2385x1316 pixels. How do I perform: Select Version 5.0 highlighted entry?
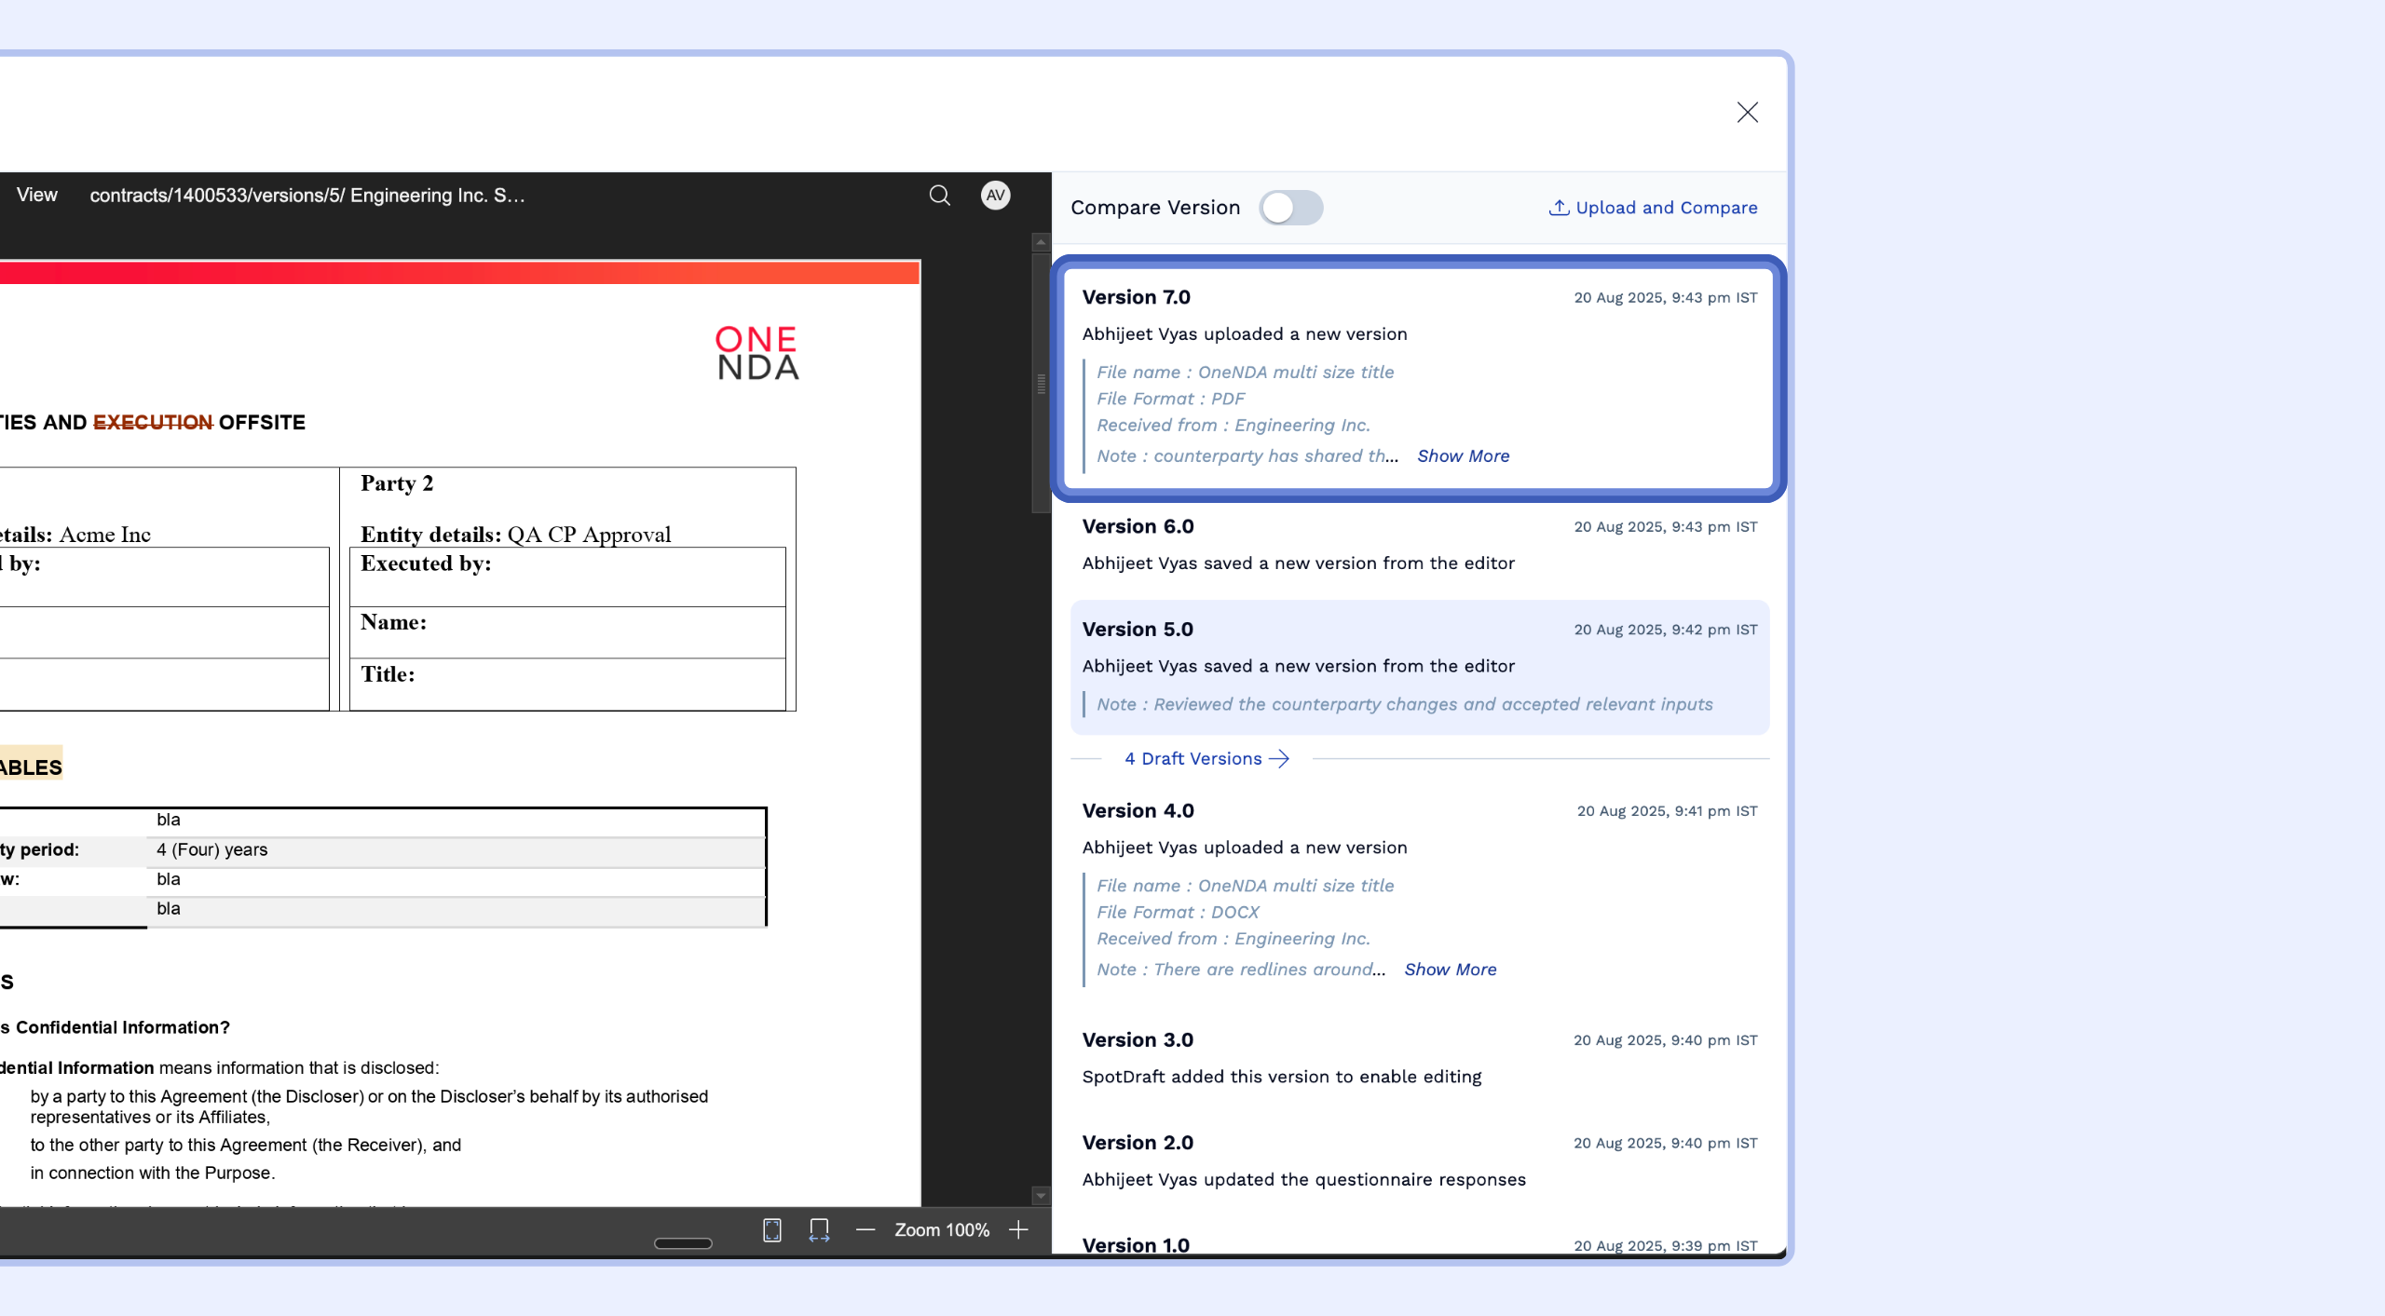pos(1419,665)
